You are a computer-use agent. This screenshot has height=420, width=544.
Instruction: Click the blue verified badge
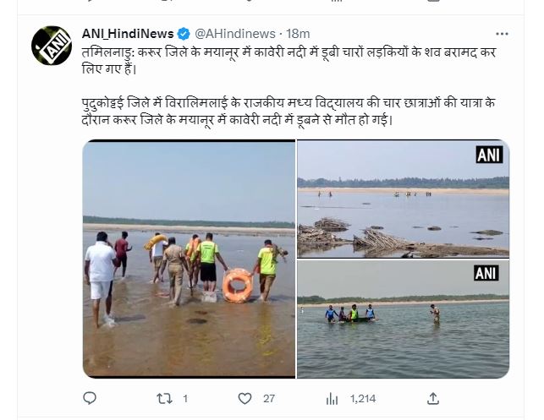pos(185,34)
